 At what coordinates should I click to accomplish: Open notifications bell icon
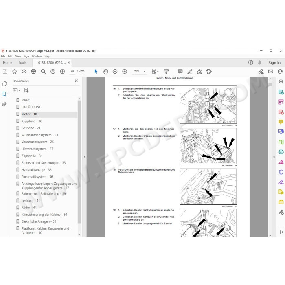pyautogui.click(x=260, y=63)
